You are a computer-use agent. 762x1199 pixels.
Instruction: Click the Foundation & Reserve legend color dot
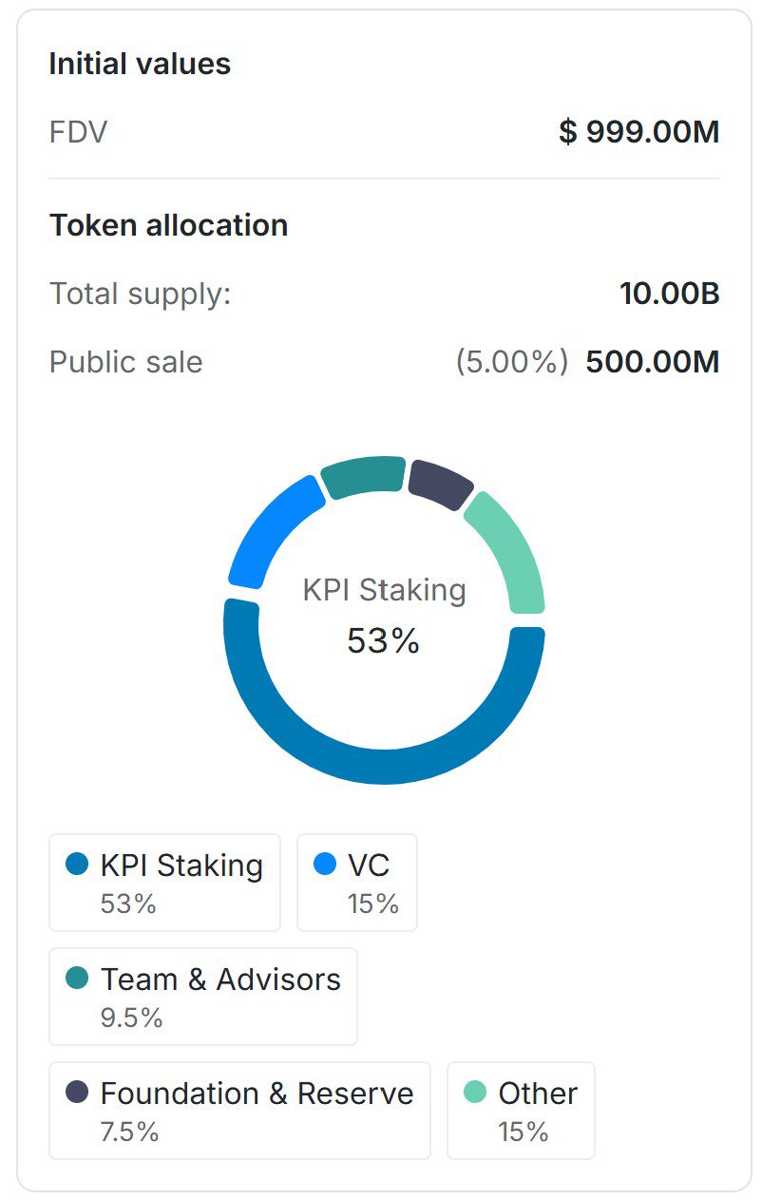point(77,1093)
